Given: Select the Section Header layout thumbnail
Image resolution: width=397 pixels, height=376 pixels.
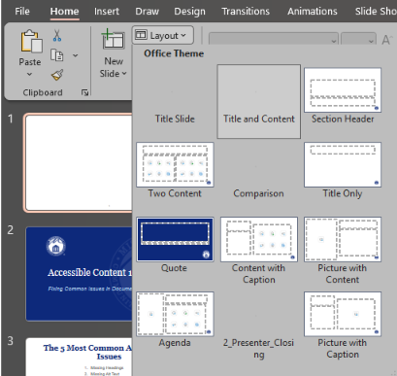Looking at the screenshot, I should 343,90.
